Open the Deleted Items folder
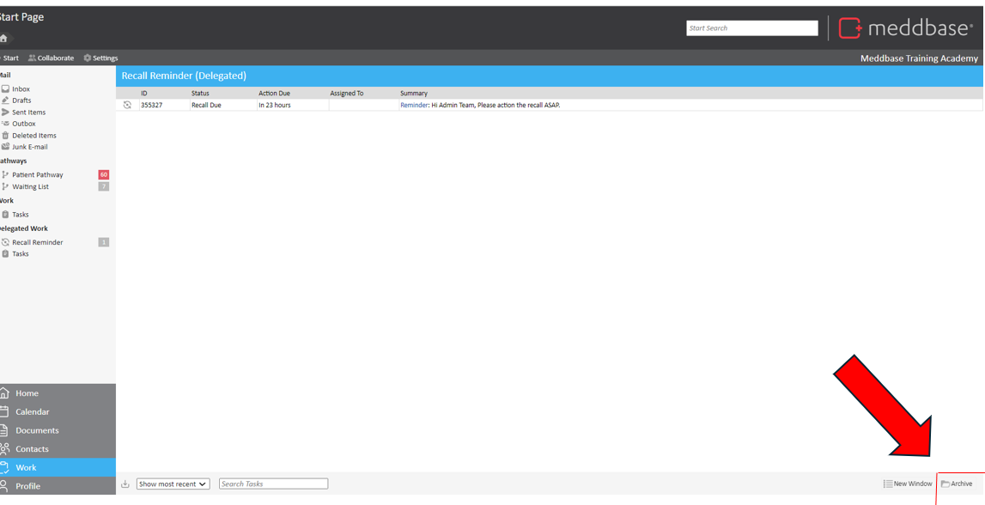 33,135
